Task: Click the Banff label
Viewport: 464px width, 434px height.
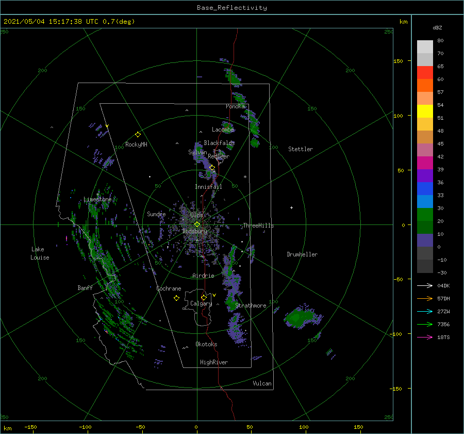Action: point(85,287)
